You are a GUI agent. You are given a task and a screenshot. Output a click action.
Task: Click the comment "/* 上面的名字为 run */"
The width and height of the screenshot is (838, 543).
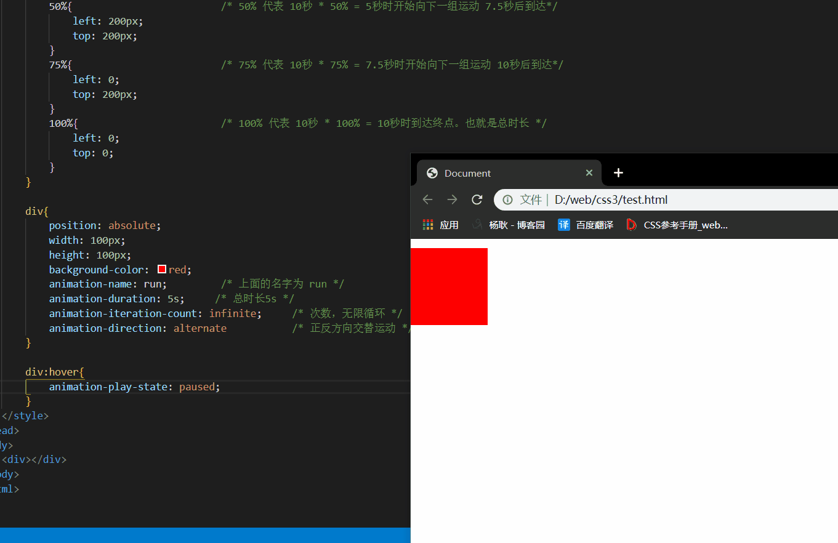(x=283, y=284)
